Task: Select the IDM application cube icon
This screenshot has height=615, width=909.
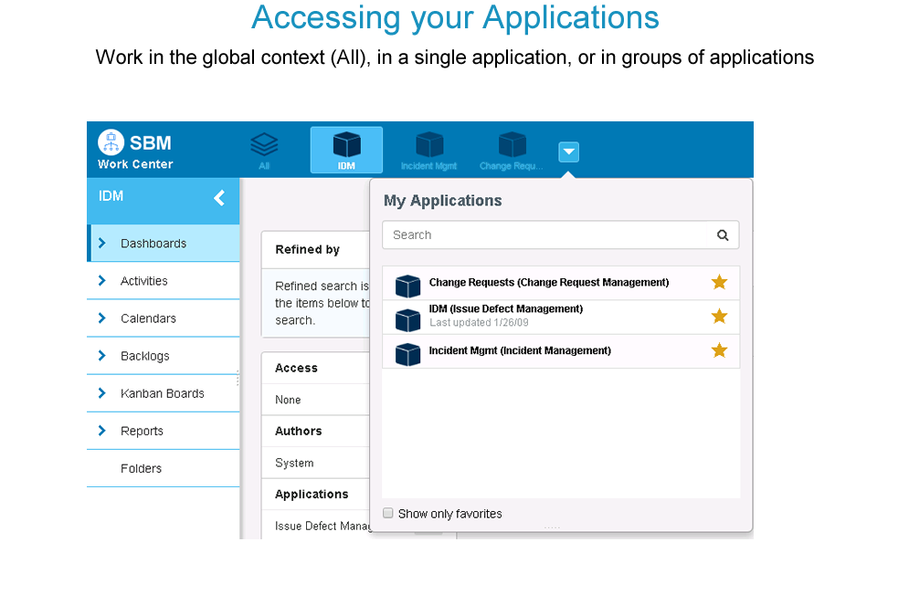Action: pos(346,145)
